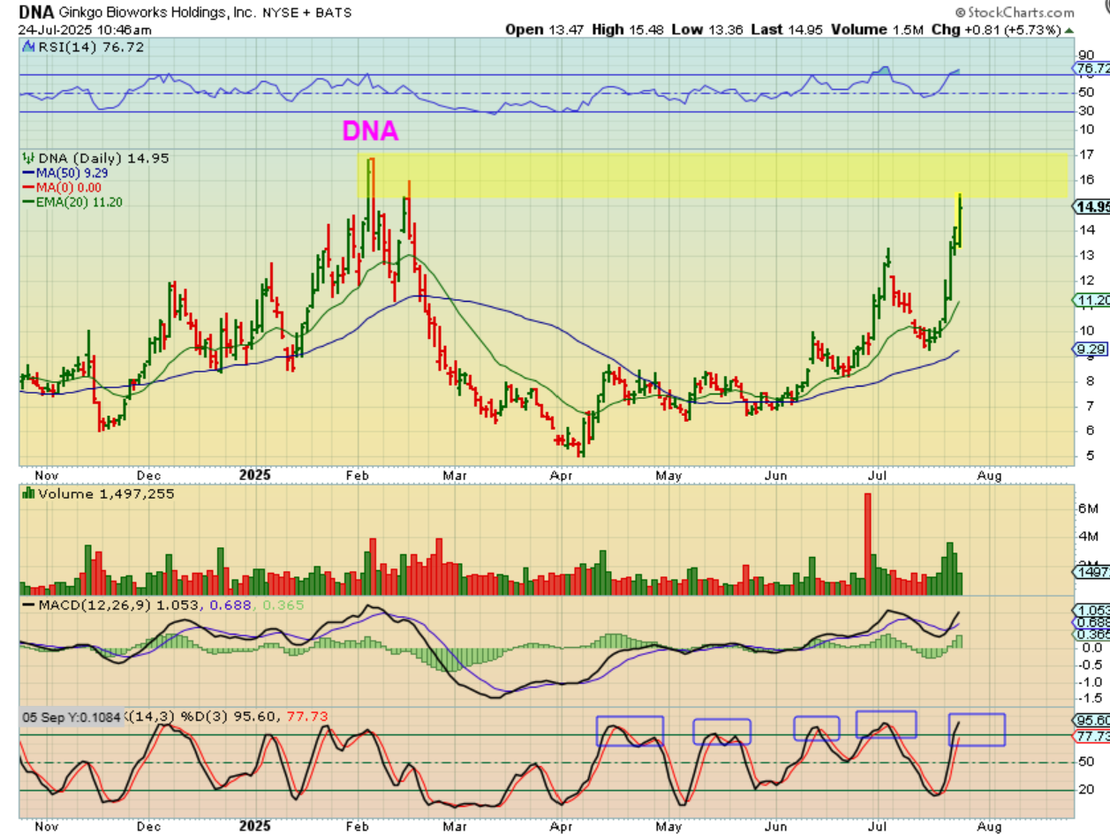
Task: Click the 2025 label under the stochastic panel
Action: click(x=257, y=825)
